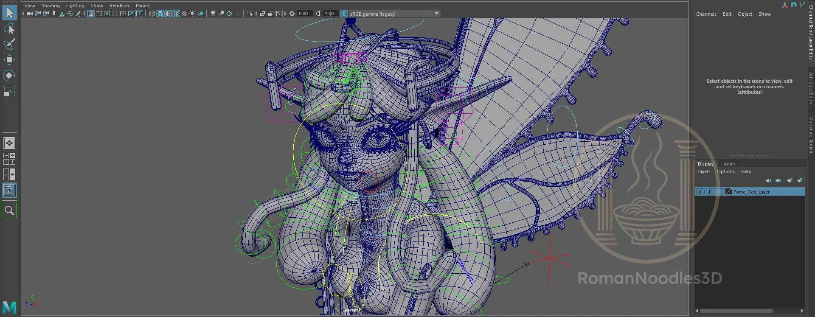This screenshot has height=317, width=815.
Task: Toggle Use All Lights bulb icon
Action: coord(192,14)
